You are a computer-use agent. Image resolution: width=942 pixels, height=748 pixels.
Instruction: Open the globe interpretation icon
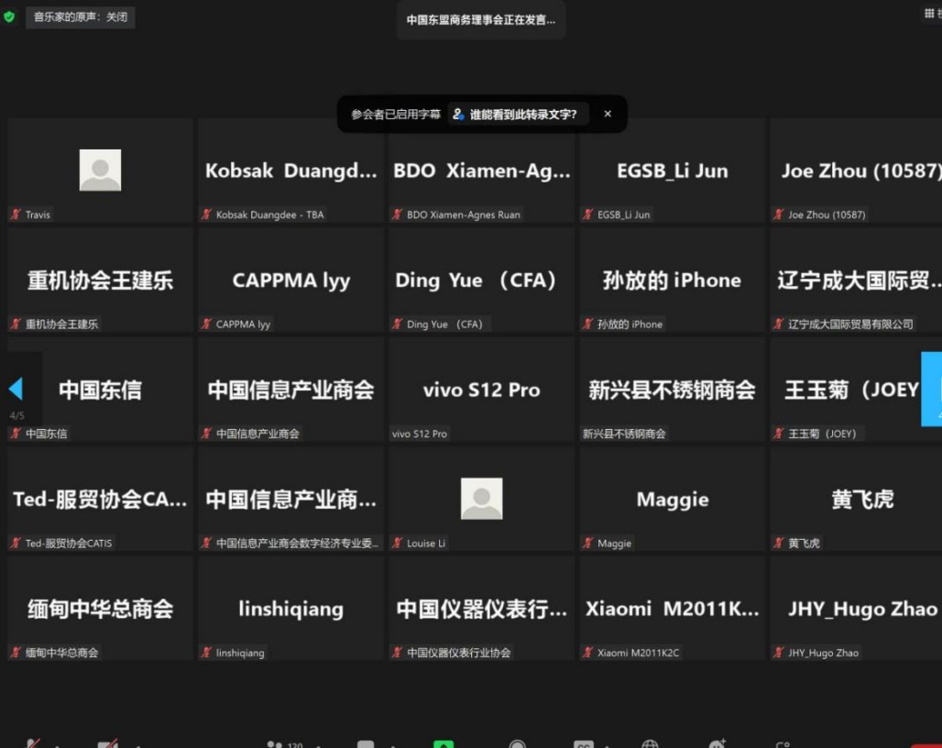pos(650,743)
